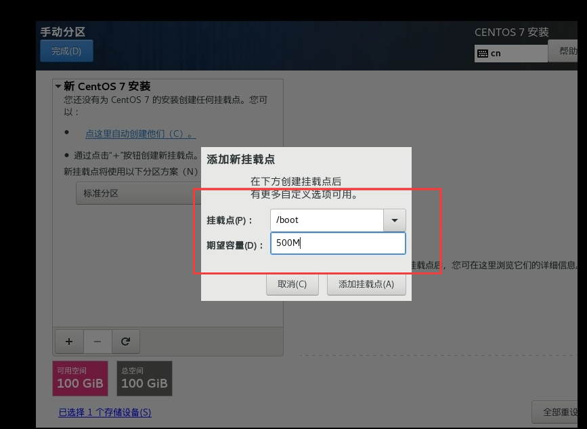The width and height of the screenshot is (587, 429).
Task: Click the 添加新挂载点 dialog title
Action: coord(241,160)
